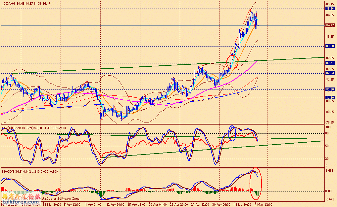Click the red circle on price breakout
The image size is (337, 207).
tap(232, 62)
